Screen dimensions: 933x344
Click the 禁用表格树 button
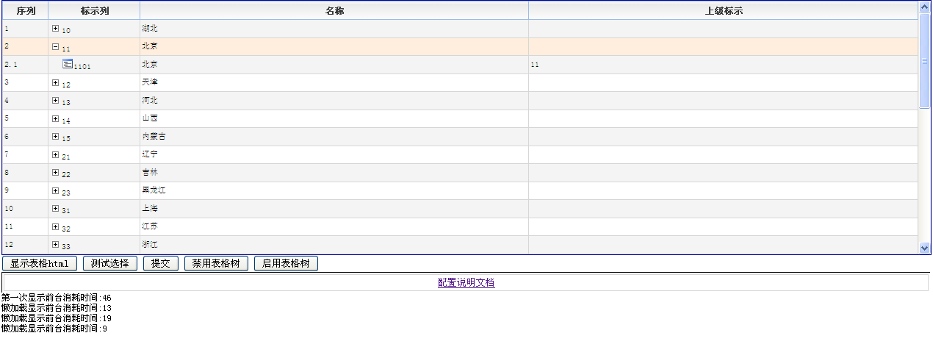click(216, 264)
